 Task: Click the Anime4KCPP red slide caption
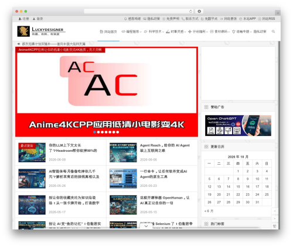tap(60, 50)
